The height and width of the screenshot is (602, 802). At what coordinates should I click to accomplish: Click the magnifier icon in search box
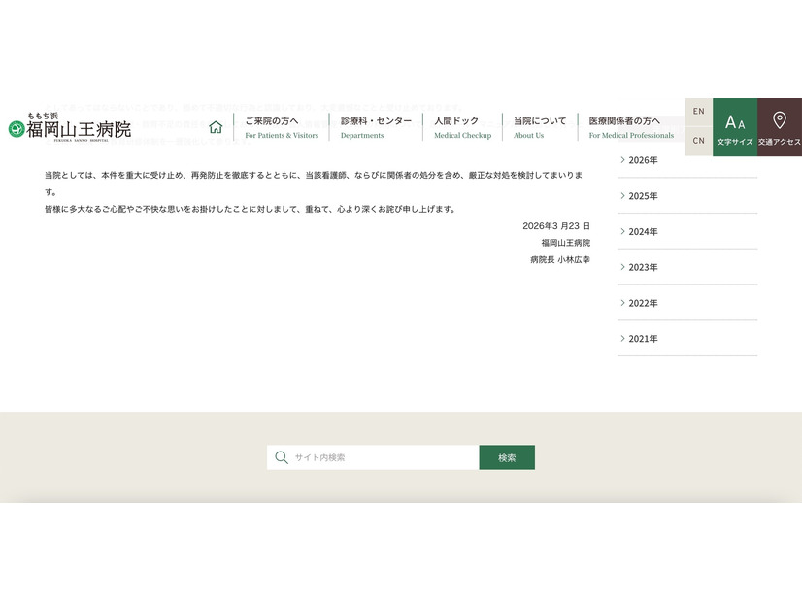(x=282, y=457)
